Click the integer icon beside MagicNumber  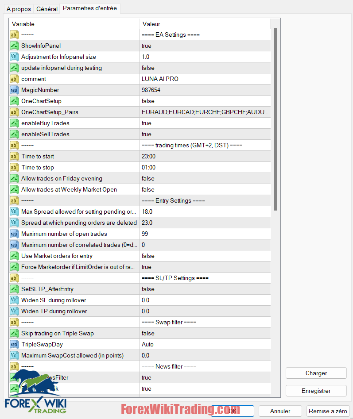(14, 90)
